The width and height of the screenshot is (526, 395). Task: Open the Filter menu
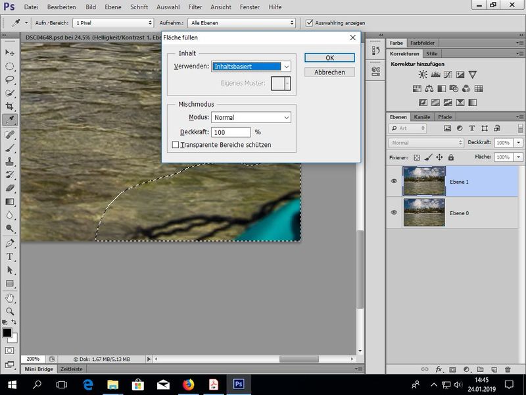tap(195, 7)
